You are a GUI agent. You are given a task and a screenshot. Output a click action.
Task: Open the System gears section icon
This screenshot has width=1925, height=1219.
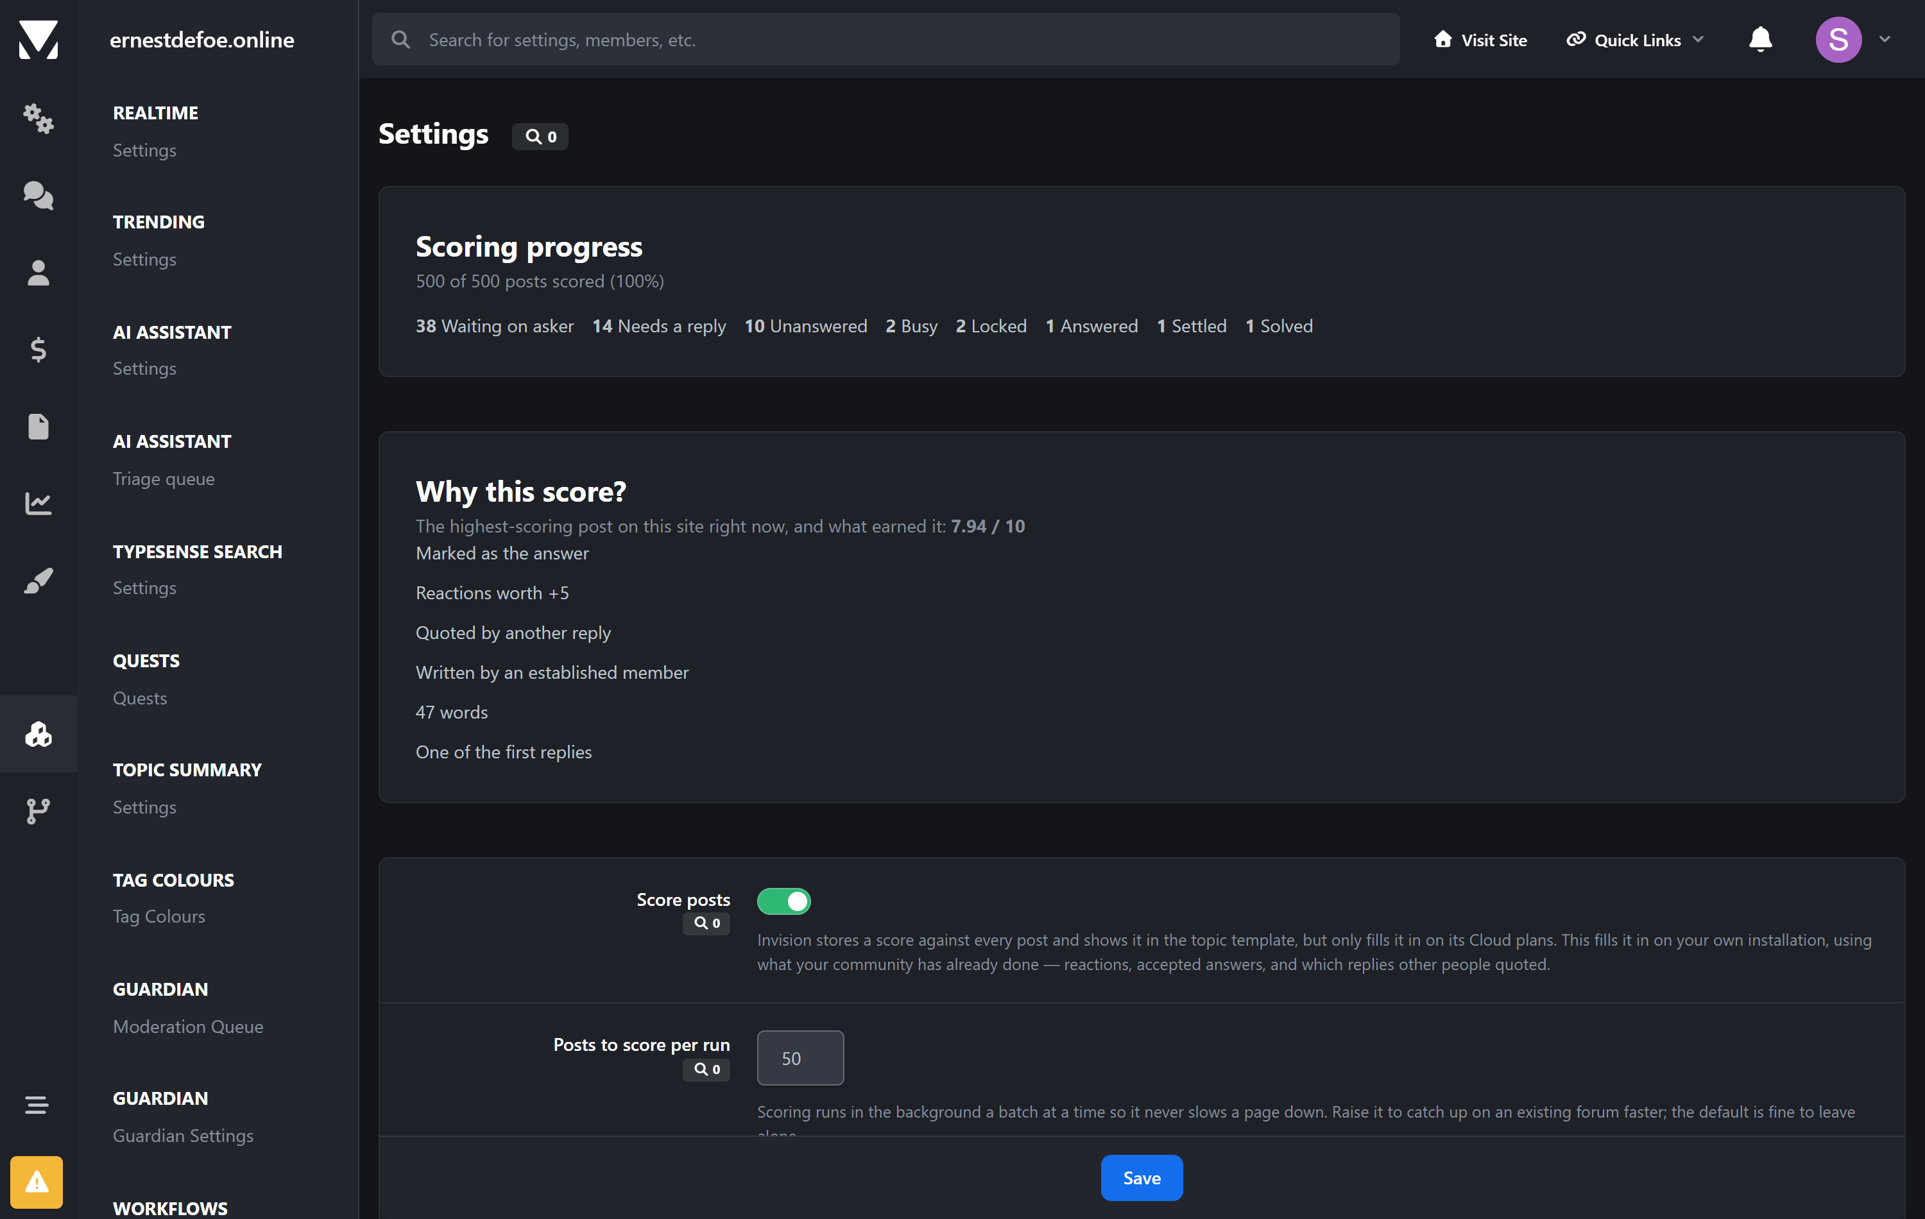38,118
